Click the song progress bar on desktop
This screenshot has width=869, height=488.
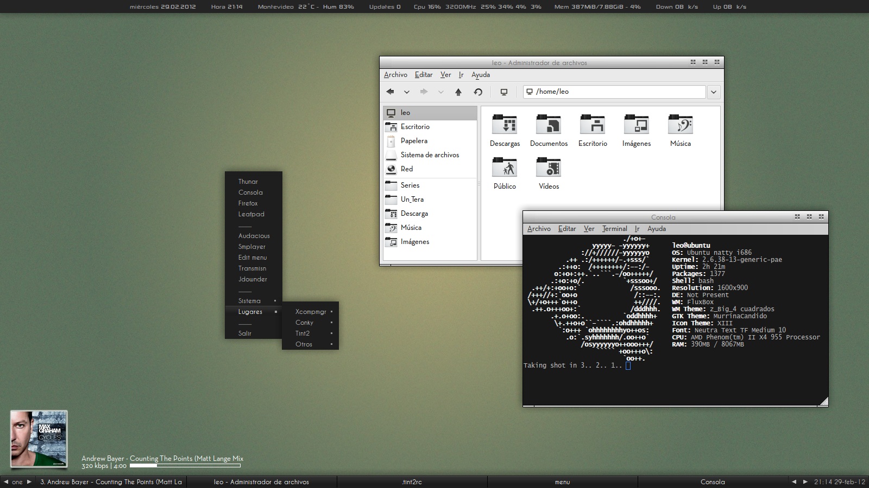(185, 466)
